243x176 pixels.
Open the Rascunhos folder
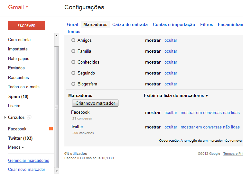pyautogui.click(x=18, y=77)
